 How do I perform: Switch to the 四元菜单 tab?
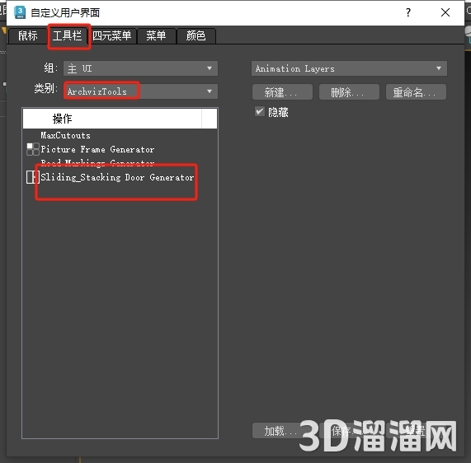(x=111, y=35)
